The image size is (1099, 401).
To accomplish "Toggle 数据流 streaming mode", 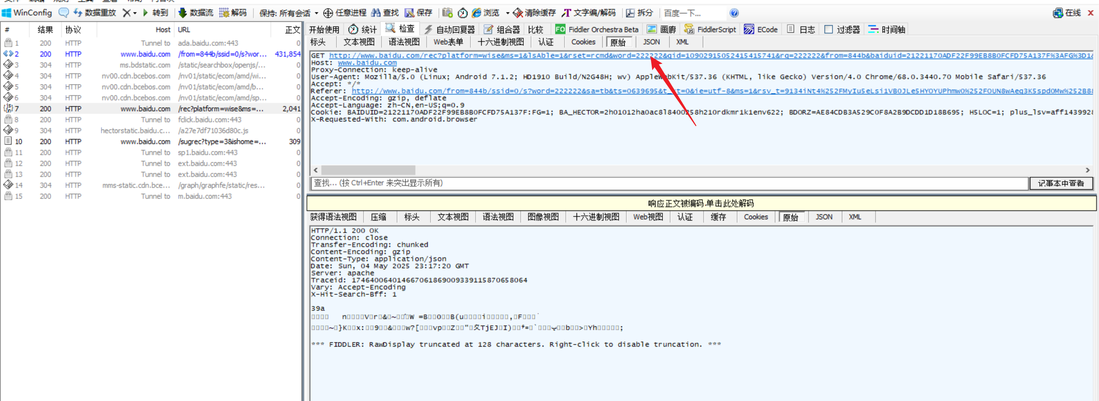I will click(196, 13).
